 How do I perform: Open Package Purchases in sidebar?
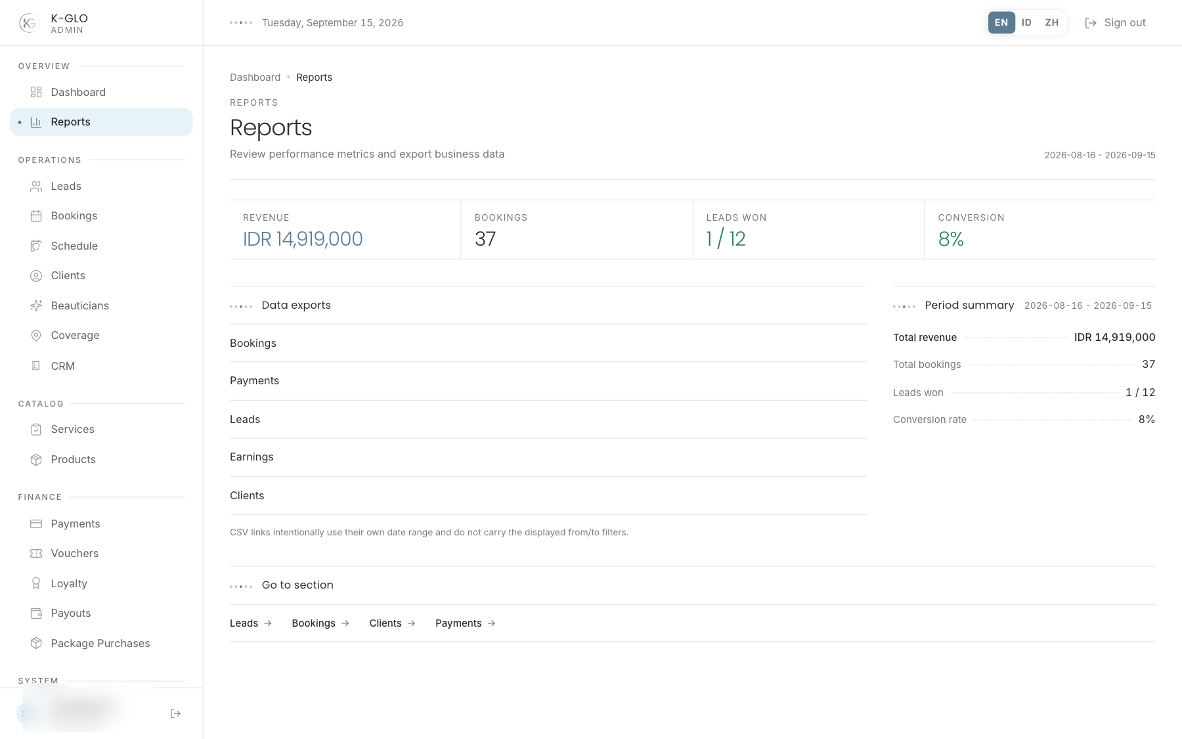[x=101, y=643]
